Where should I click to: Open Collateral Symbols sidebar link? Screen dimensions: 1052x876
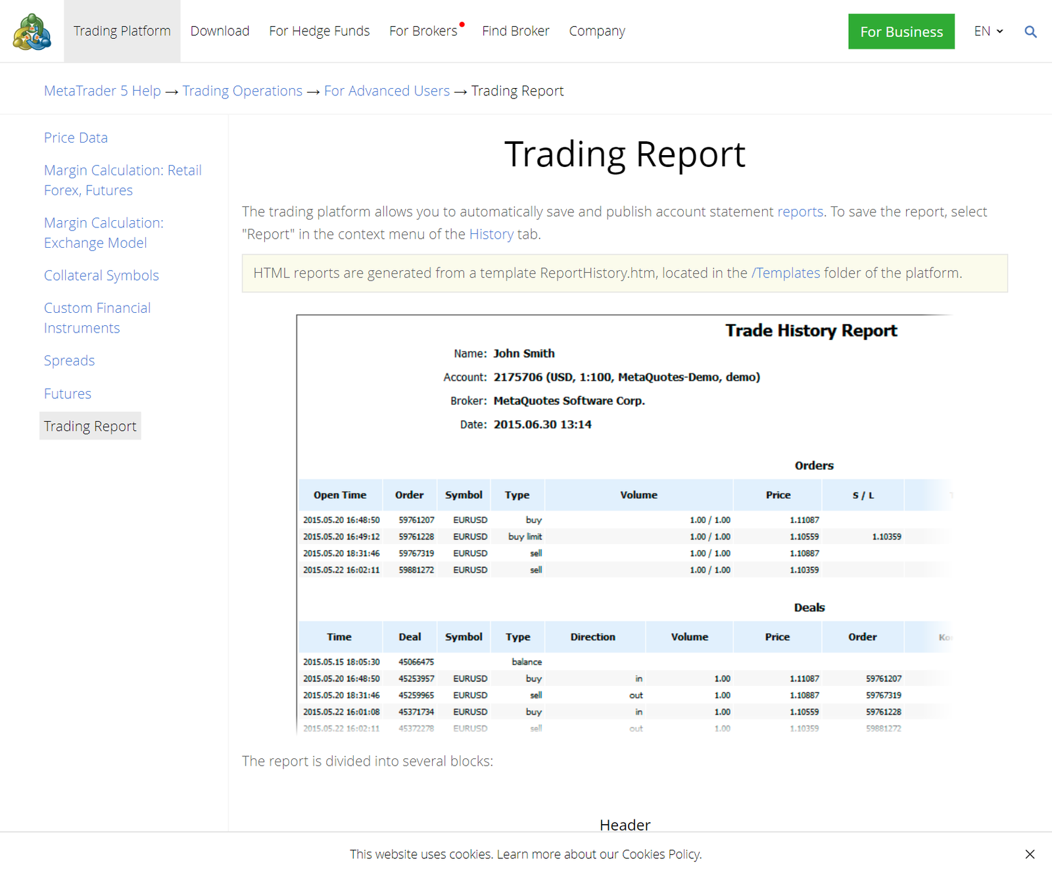coord(101,275)
